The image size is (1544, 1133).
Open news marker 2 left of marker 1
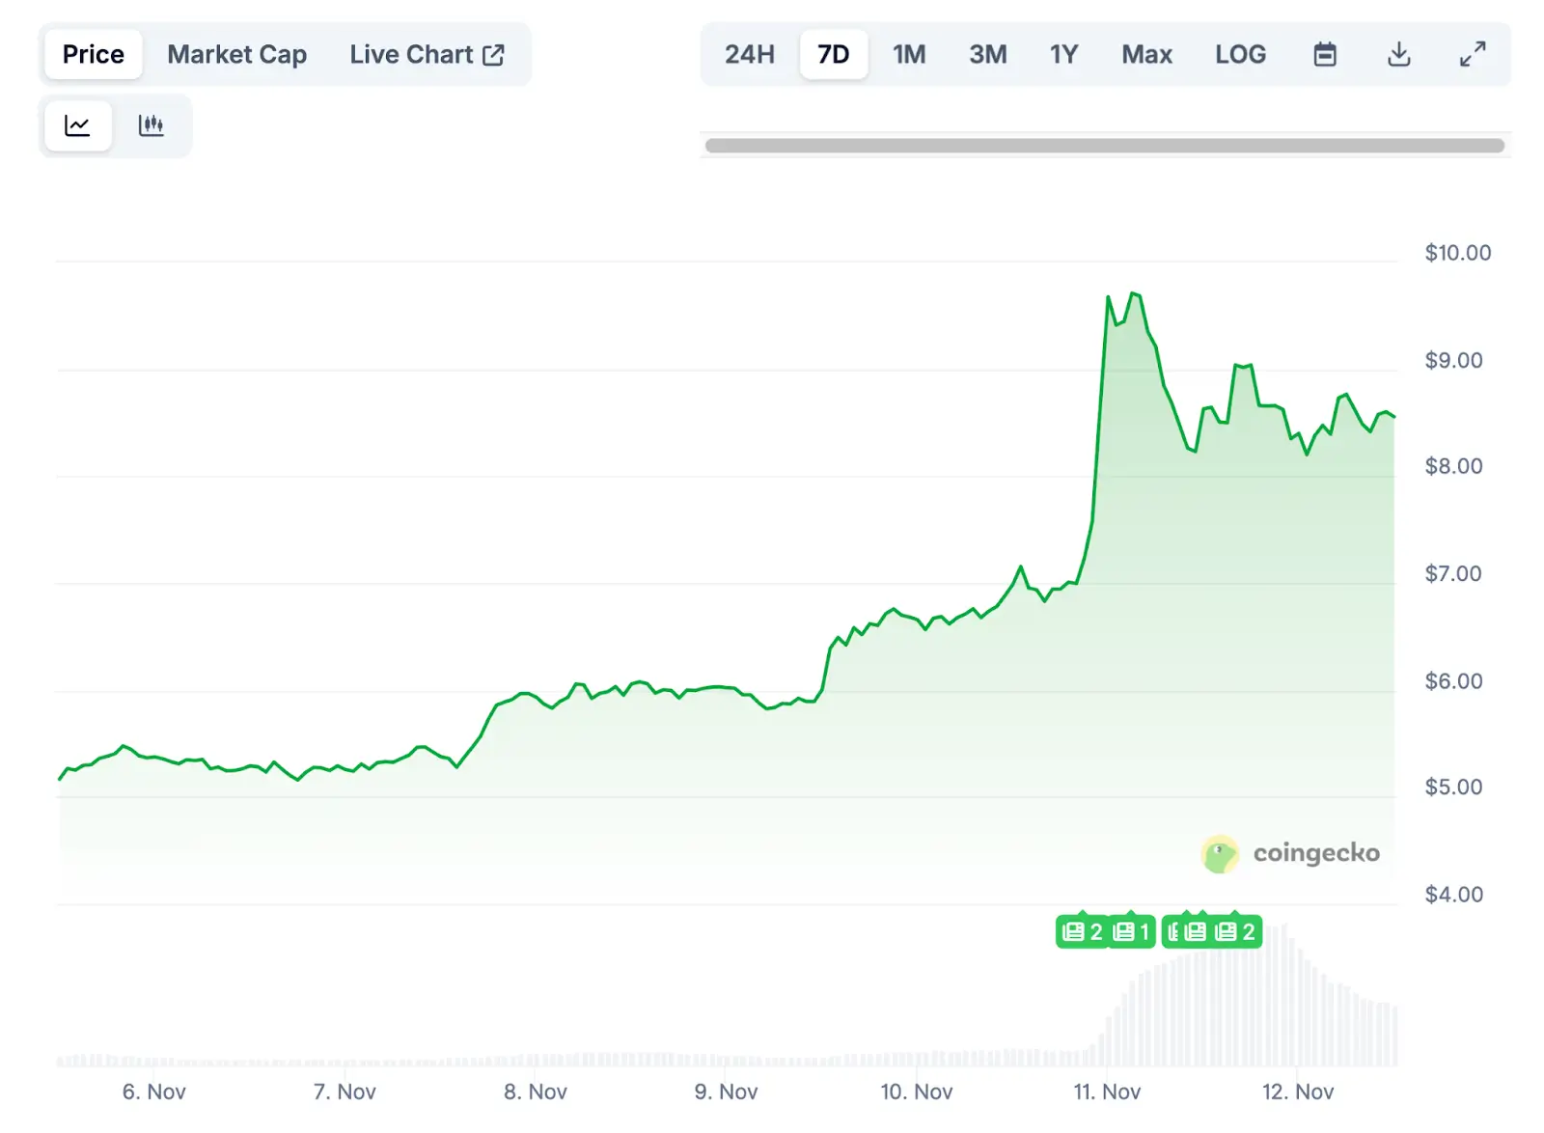(1082, 931)
